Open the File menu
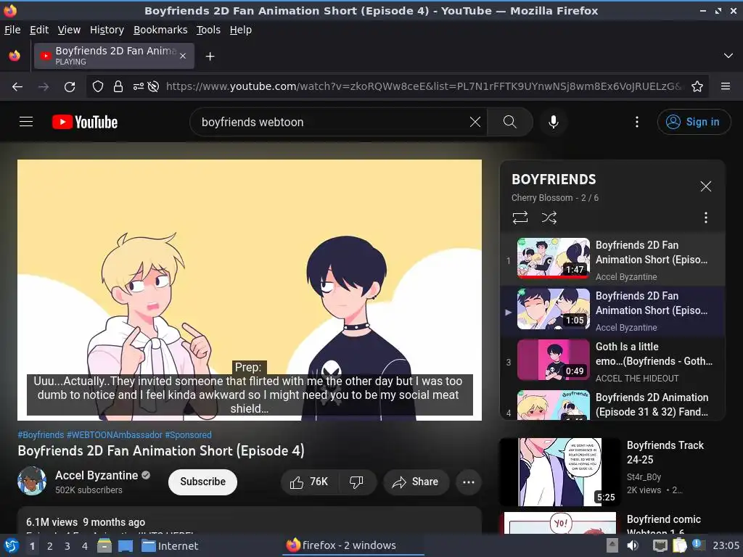The width and height of the screenshot is (743, 557). tap(12, 30)
